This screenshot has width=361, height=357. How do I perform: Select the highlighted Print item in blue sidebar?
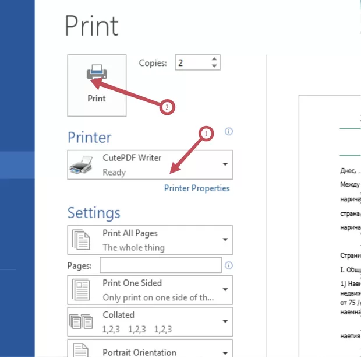click(17, 165)
